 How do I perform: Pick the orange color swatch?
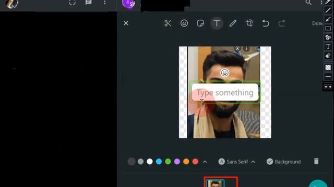(x=186, y=162)
